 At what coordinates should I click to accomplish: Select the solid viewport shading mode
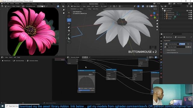click(152, 6)
